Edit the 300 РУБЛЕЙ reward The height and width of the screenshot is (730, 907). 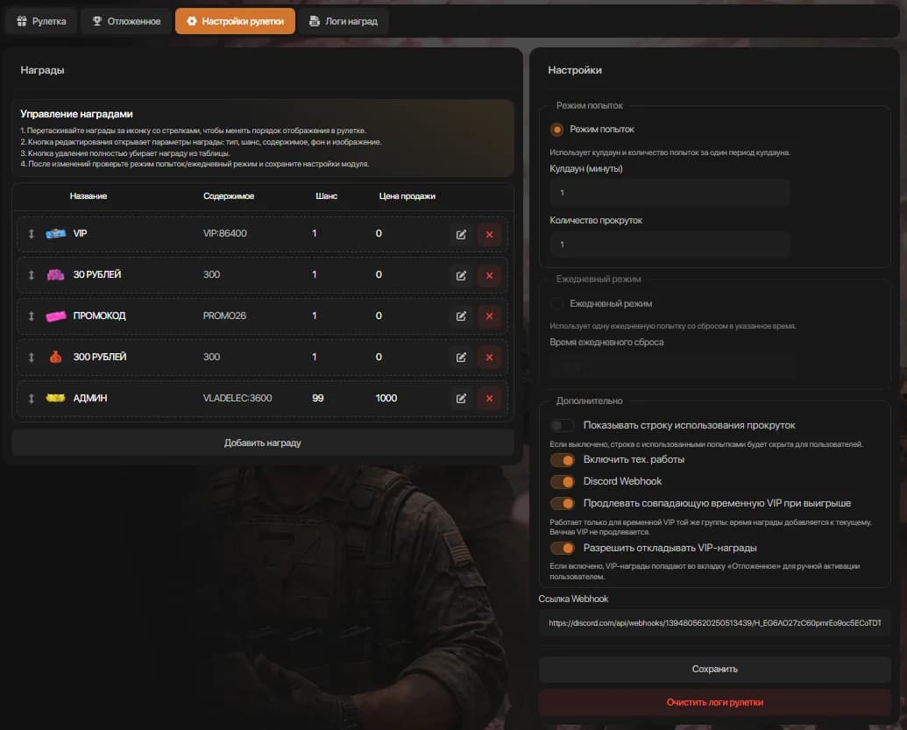[461, 358]
